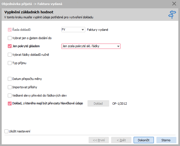Check the Typ příjmu checkbox
Image resolution: width=180 pixels, height=146 pixels.
tap(10, 63)
